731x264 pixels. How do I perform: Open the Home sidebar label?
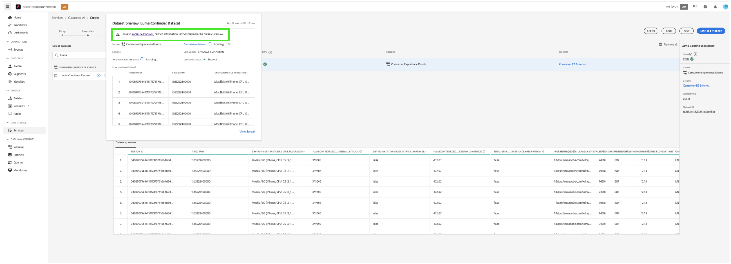(x=18, y=17)
